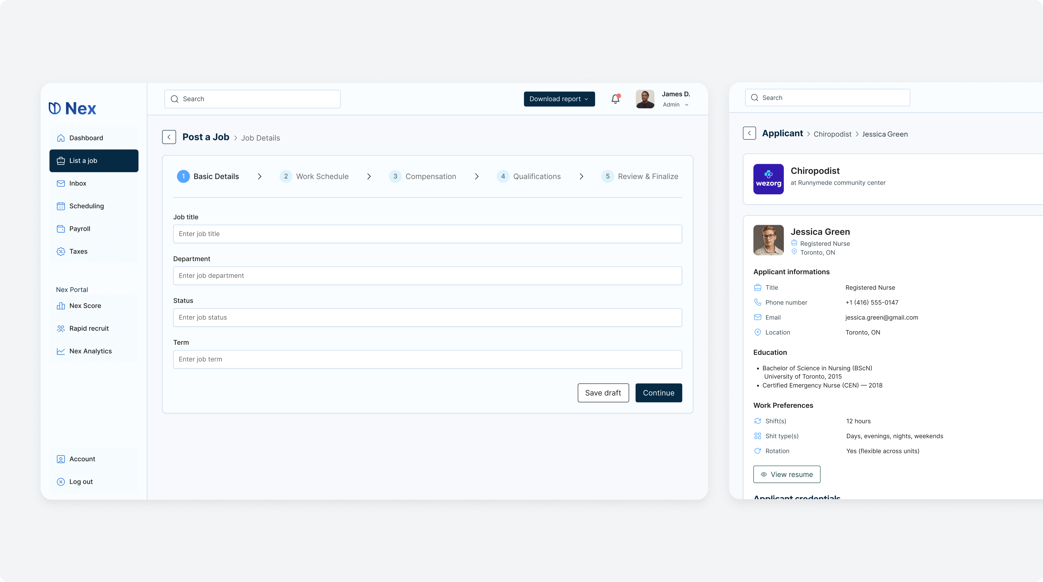Screen dimensions: 1043x582
Task: Open the Download report dropdown
Action: coord(559,99)
